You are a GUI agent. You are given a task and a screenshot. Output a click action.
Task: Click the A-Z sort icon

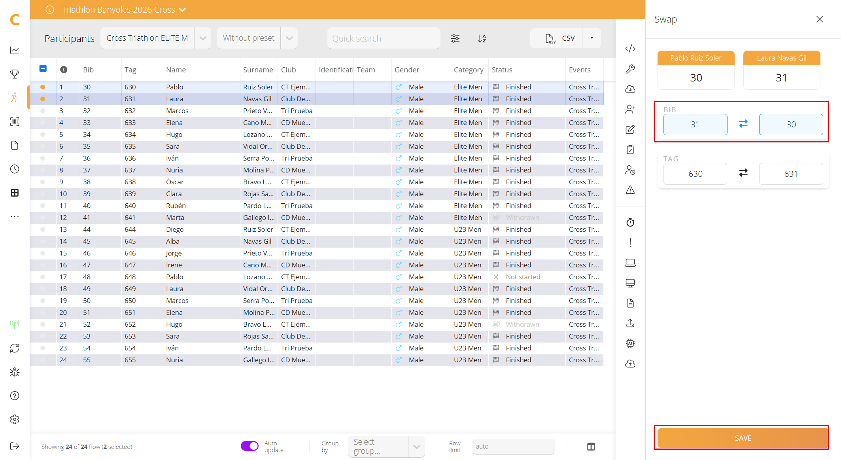(482, 38)
